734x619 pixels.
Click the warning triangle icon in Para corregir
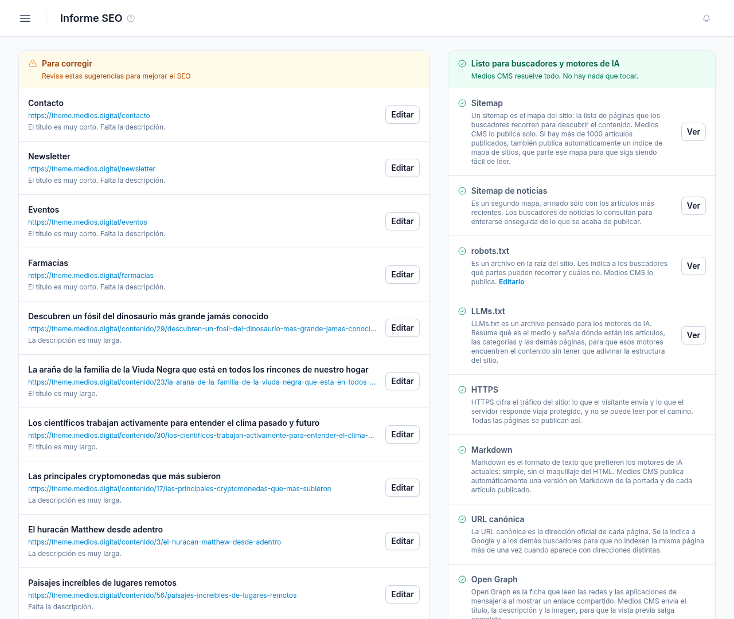[x=33, y=64]
